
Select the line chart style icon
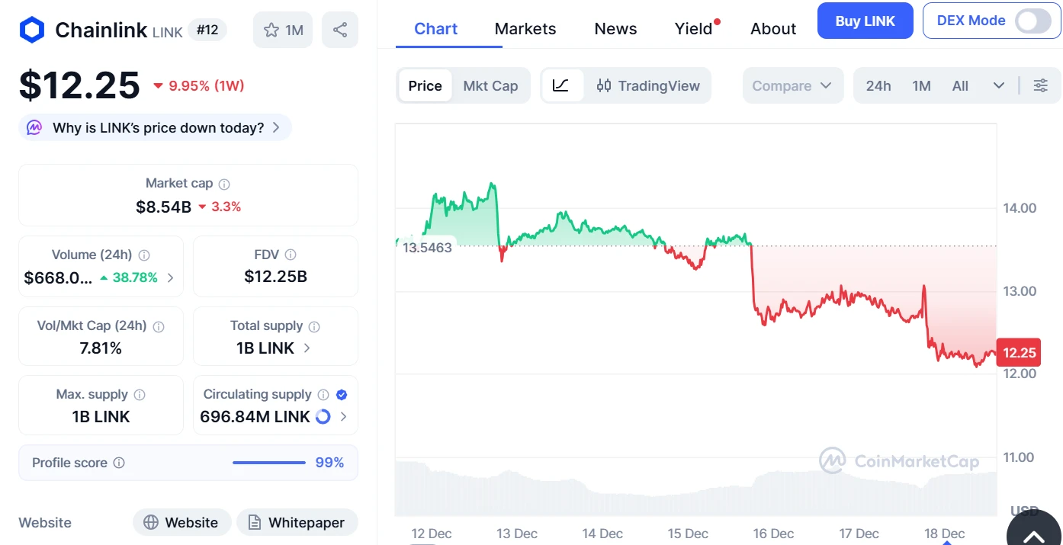click(563, 85)
